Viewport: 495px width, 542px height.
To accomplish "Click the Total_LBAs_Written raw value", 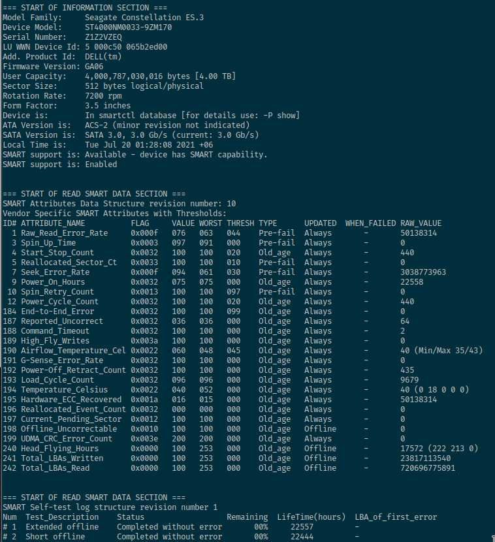I will click(426, 458).
